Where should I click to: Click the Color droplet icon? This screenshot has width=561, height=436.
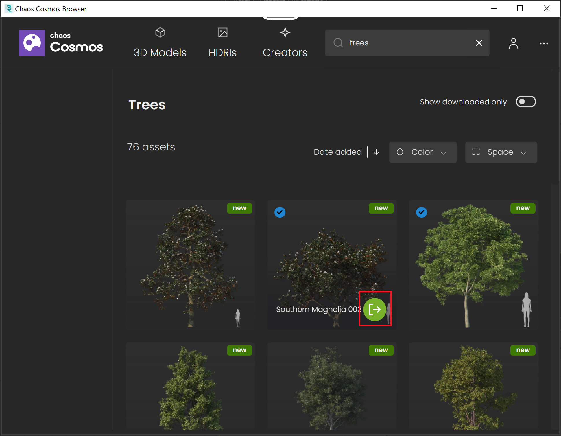[400, 152]
